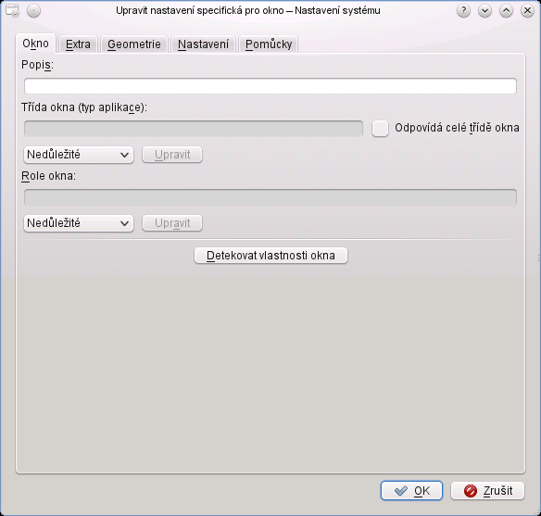Click the Role okna text field
The image size is (541, 516).
(270, 197)
